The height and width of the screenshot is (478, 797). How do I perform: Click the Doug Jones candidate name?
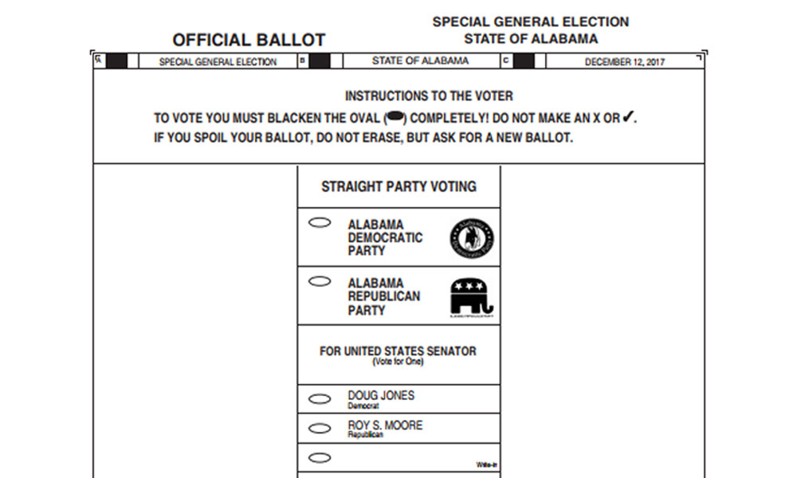[x=381, y=395]
